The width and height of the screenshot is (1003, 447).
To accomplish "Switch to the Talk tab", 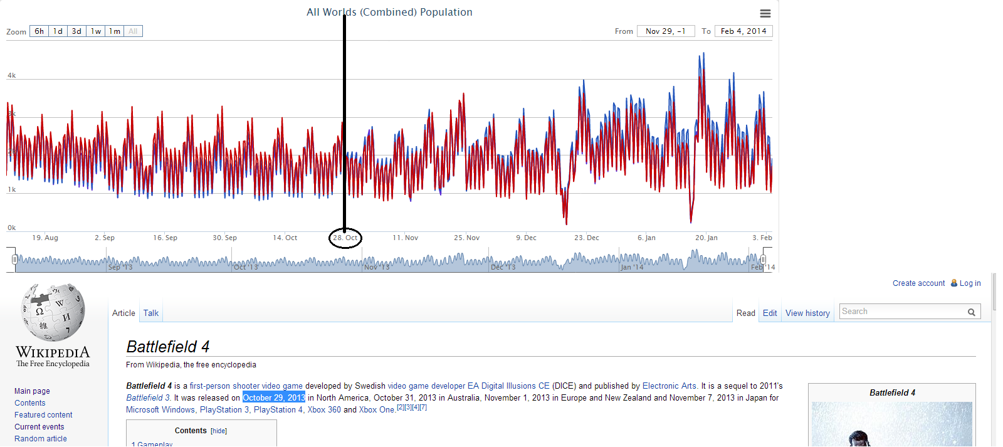I will coord(151,313).
